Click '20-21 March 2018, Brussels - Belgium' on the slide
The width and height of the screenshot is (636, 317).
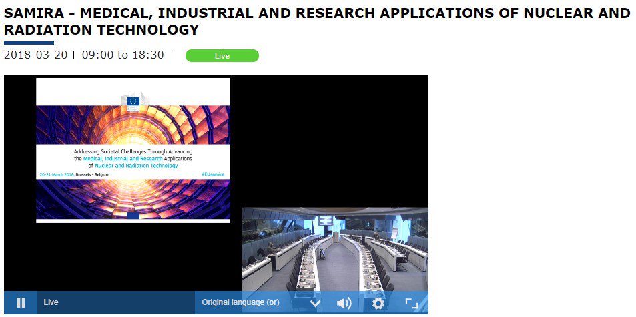pyautogui.click(x=74, y=174)
